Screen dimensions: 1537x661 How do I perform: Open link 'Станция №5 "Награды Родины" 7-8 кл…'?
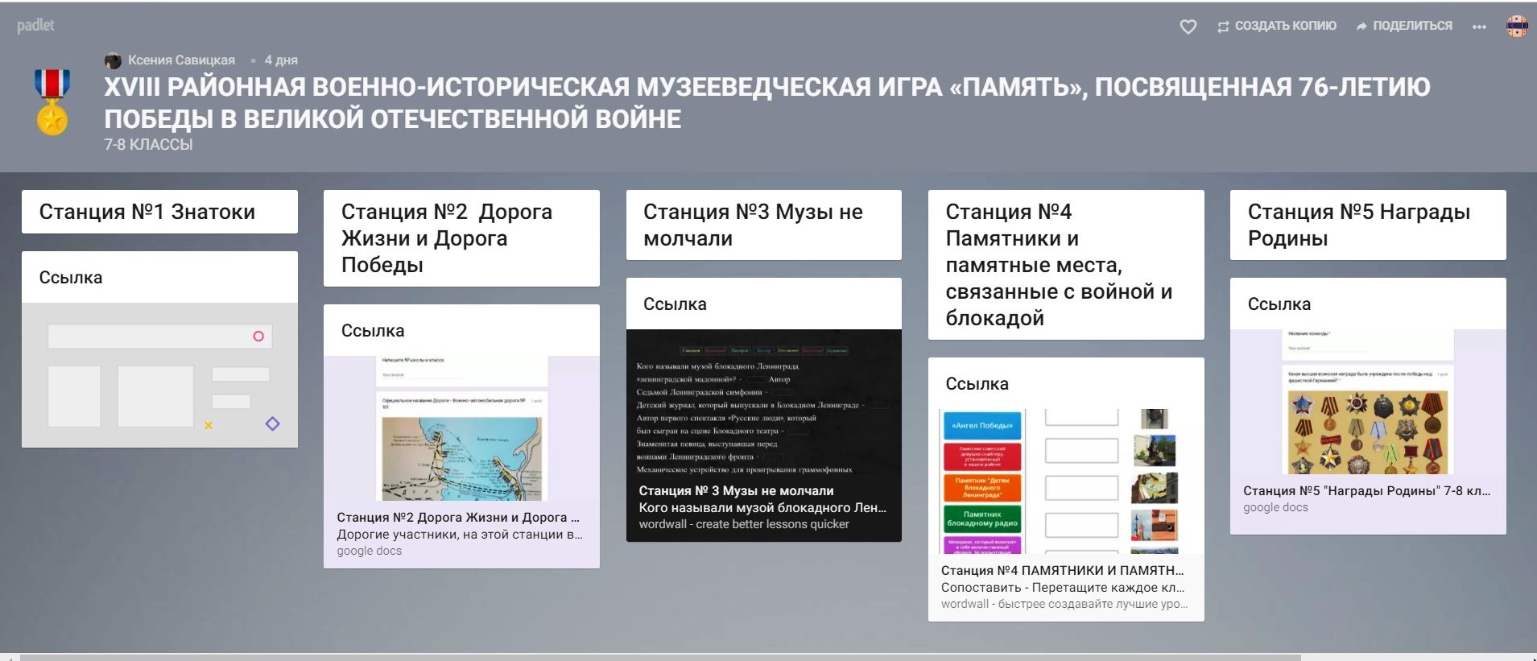[x=1367, y=491]
